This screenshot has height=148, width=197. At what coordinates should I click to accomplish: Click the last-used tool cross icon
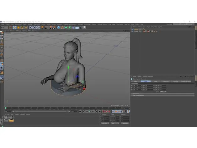pyautogui.click(x=26, y=28)
